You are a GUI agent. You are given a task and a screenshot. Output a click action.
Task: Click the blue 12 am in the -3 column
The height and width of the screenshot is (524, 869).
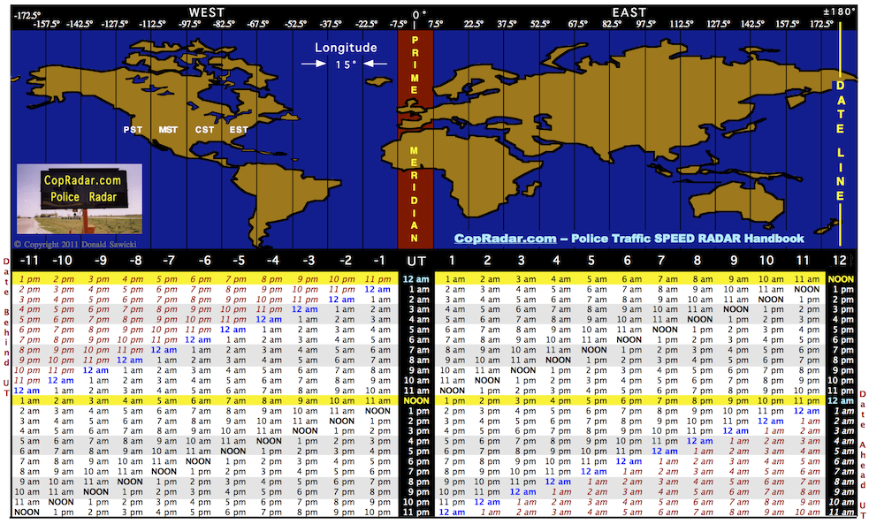click(305, 309)
